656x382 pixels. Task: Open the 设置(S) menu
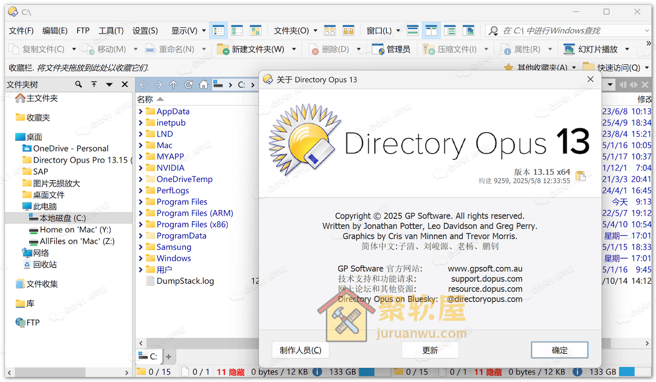145,30
